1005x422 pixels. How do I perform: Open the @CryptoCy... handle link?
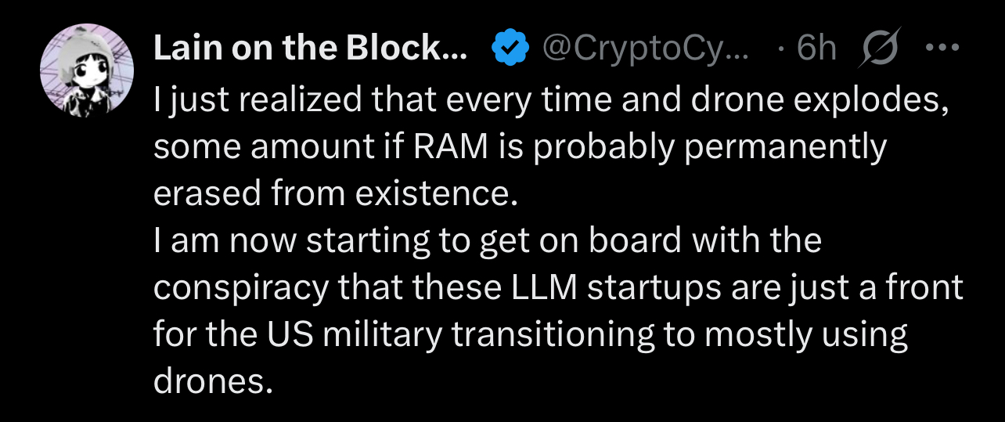tap(645, 49)
